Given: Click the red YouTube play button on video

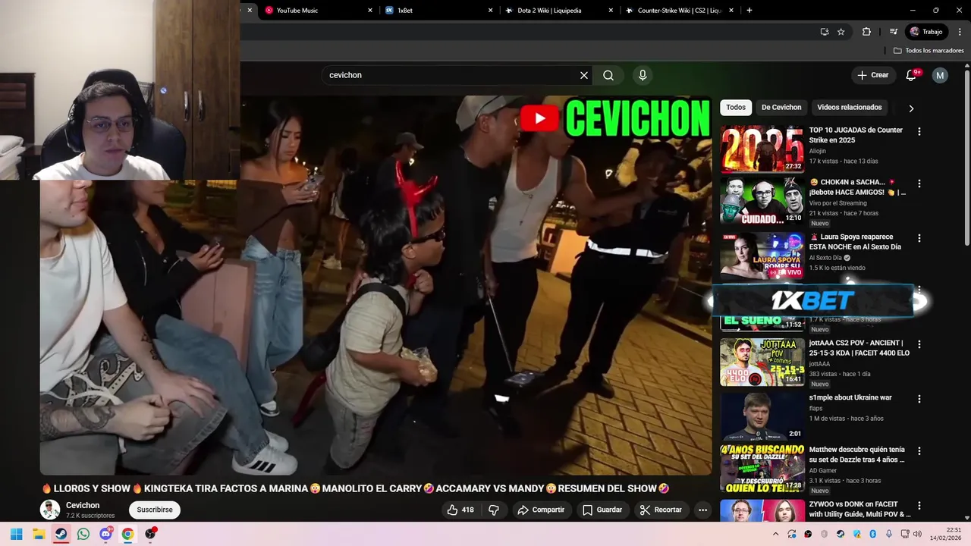Looking at the screenshot, I should (x=539, y=118).
